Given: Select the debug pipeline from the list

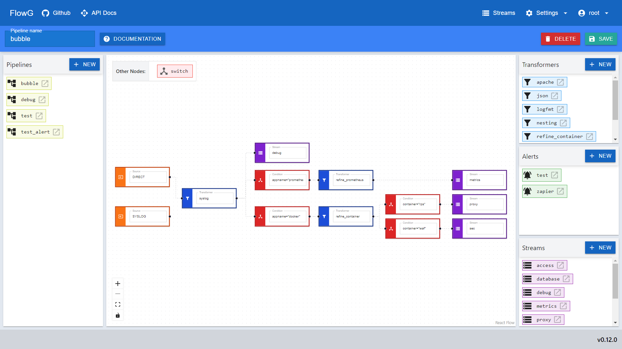Looking at the screenshot, I should click(28, 99).
